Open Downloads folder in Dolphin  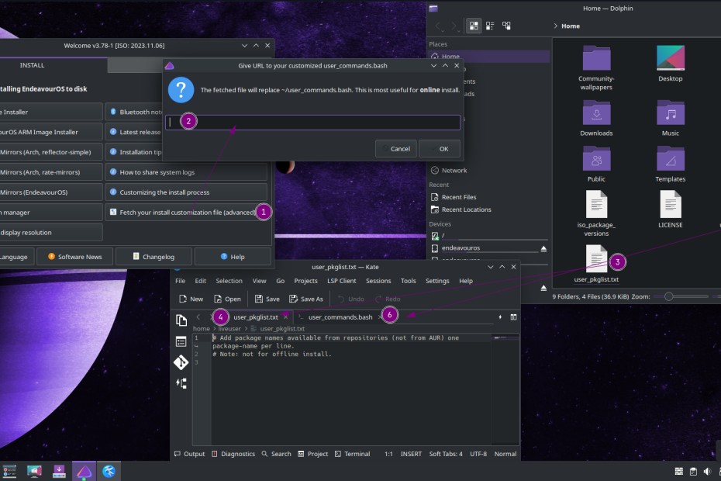click(596, 118)
